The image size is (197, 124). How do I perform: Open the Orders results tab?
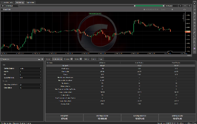coord(78,59)
